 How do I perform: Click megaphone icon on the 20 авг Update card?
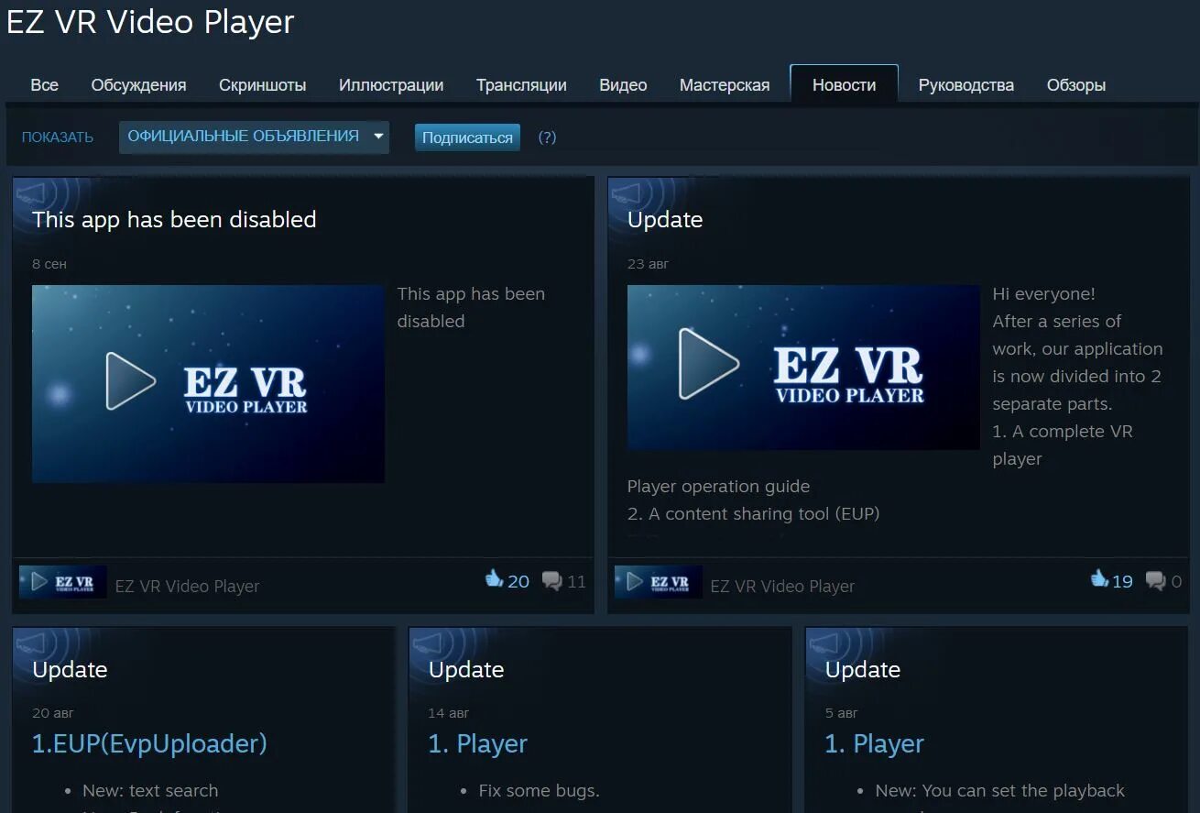point(33,643)
